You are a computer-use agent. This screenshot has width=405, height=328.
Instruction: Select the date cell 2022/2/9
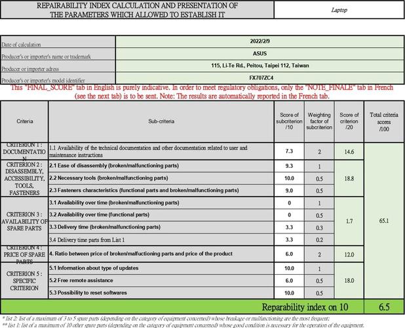coord(260,41)
